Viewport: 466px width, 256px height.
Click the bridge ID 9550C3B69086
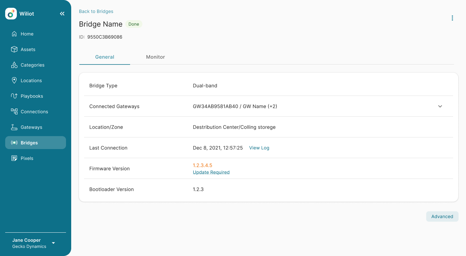tap(105, 37)
